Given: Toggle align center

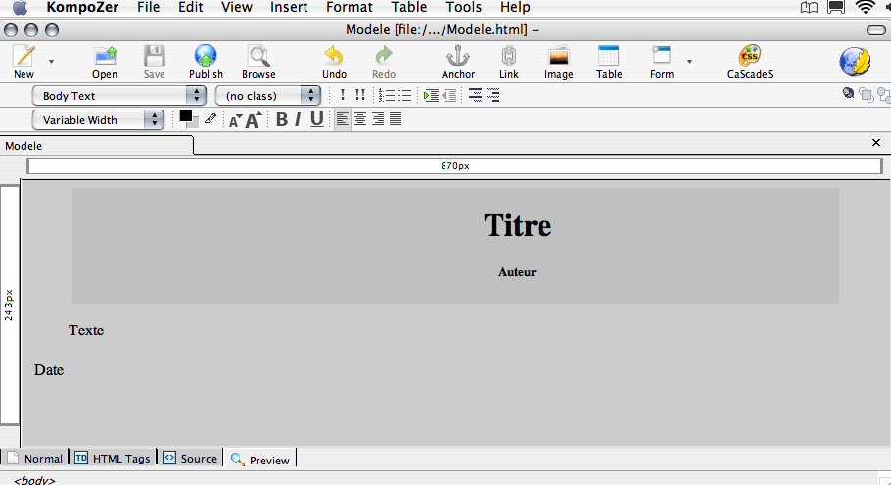Looking at the screenshot, I should pos(359,119).
